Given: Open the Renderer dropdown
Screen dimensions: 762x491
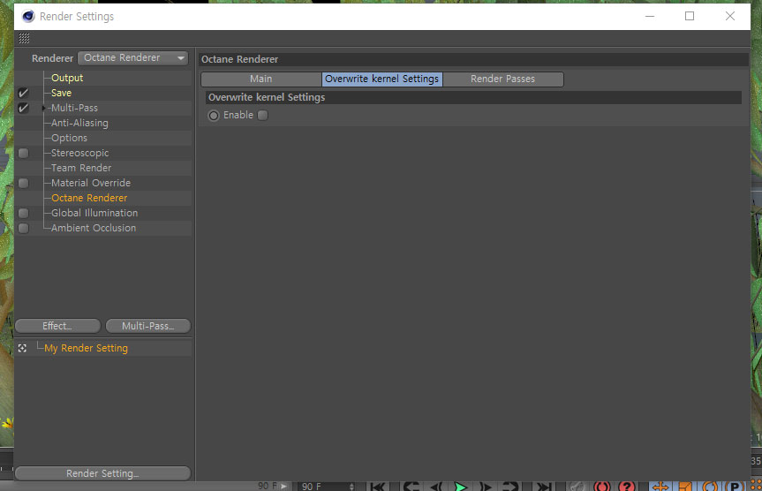Looking at the screenshot, I should coord(133,58).
